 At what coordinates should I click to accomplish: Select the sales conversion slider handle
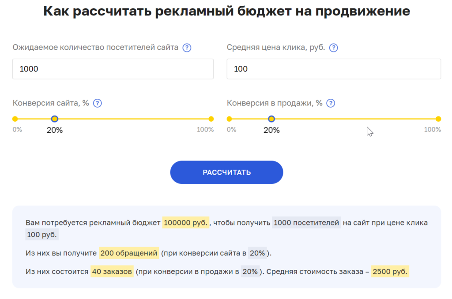pos(271,119)
